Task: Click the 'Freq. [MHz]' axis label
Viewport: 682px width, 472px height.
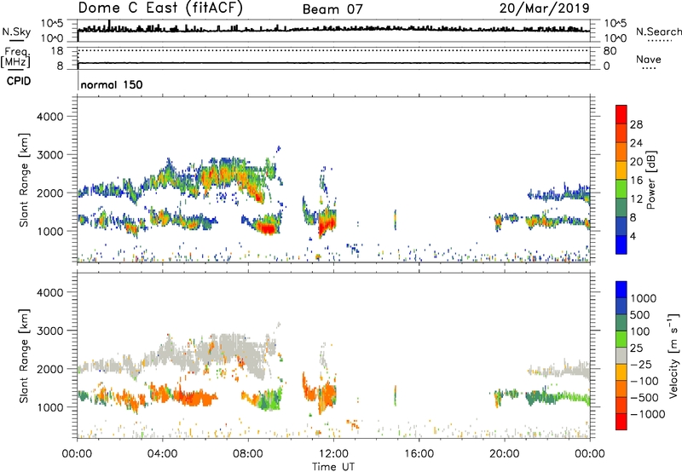Action: (16, 57)
